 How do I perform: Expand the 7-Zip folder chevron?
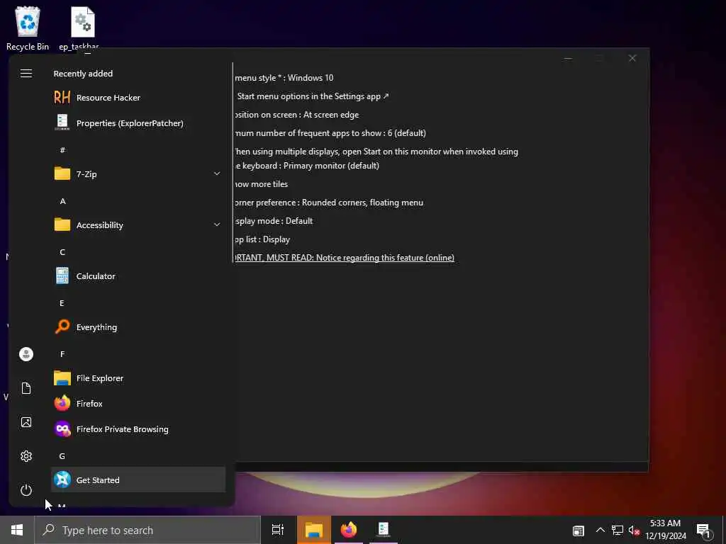coord(217,174)
